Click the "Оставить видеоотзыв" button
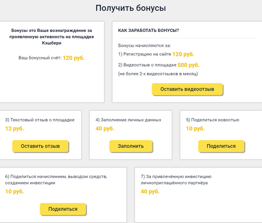This screenshot has height=223, width=262. pyautogui.click(x=187, y=89)
